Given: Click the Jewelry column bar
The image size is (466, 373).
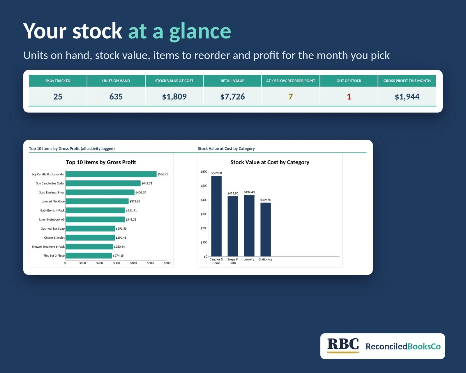Looking at the screenshot, I should point(249,226).
